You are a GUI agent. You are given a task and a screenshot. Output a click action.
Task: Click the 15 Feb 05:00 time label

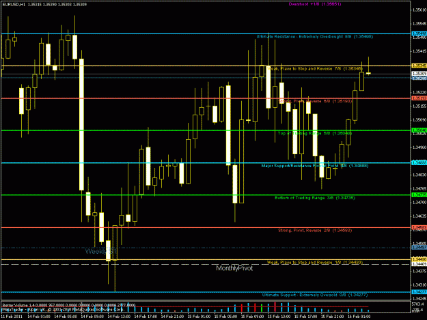pyautogui.click(x=226, y=317)
